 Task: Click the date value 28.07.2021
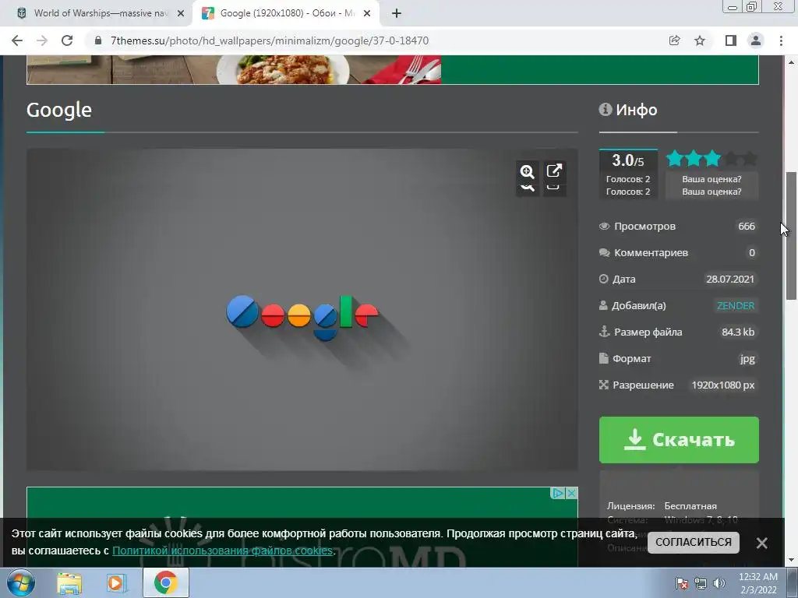point(729,280)
